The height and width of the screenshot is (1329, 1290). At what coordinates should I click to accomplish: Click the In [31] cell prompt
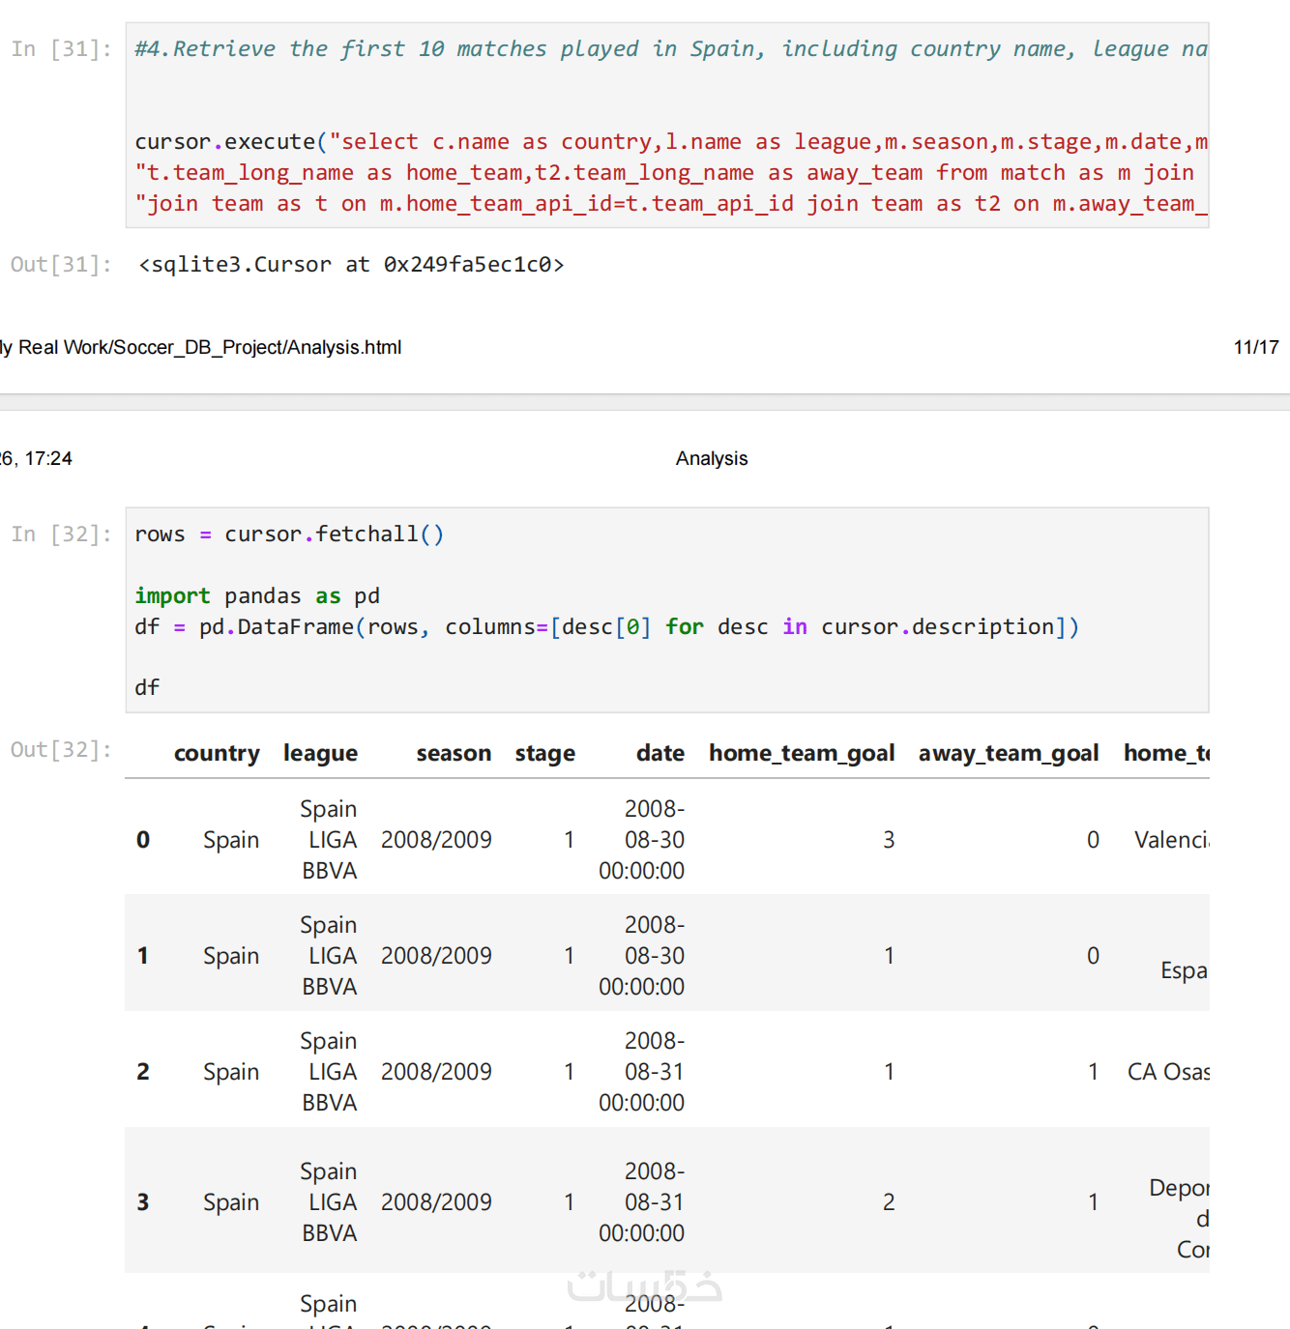(61, 49)
